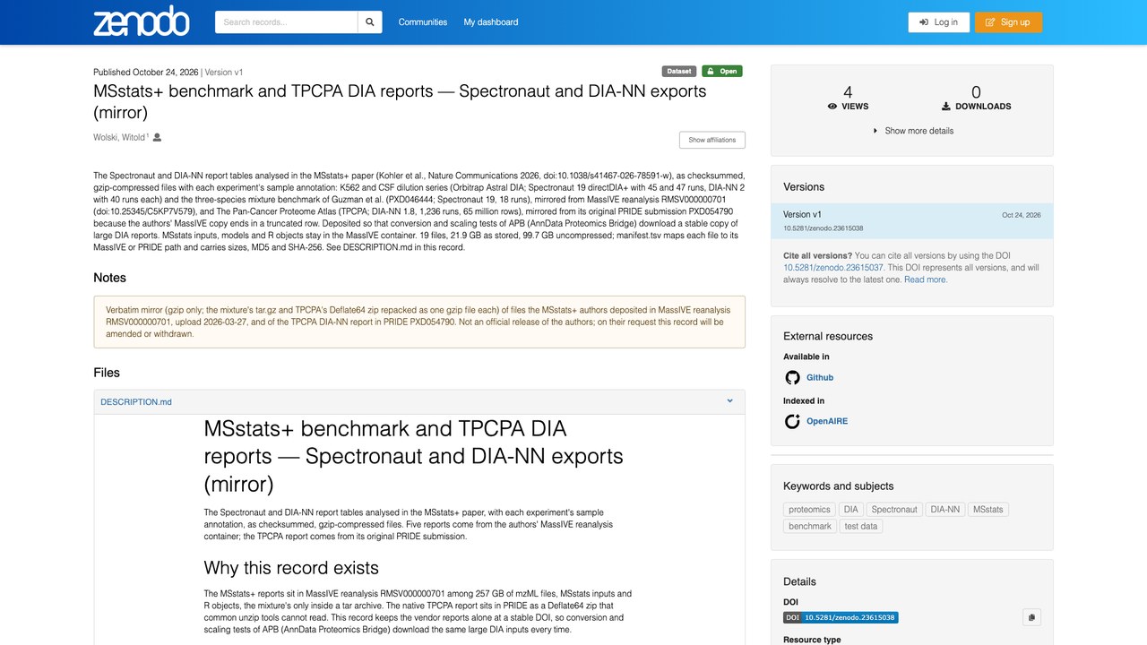The width and height of the screenshot is (1147, 645).
Task: Open the DESCRIPTION.md file link
Action: (x=136, y=402)
